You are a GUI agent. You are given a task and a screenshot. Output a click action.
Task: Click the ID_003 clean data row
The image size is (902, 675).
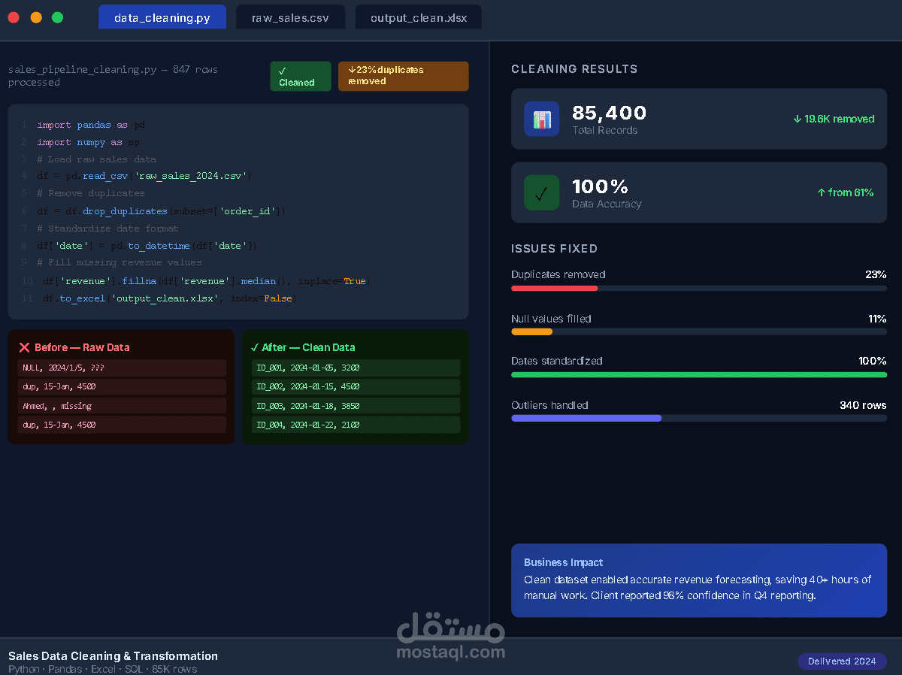pos(356,406)
